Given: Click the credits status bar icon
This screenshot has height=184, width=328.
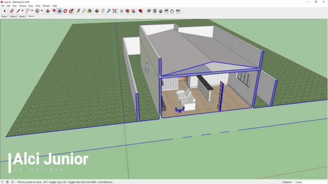Looking at the screenshot, I should point(7,182).
